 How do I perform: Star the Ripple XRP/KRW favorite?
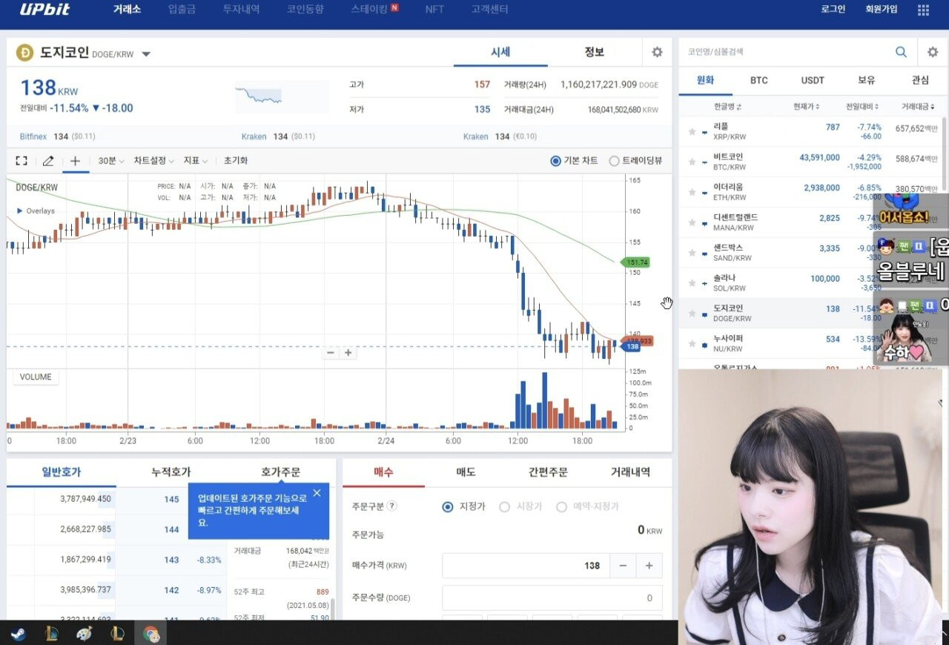692,131
